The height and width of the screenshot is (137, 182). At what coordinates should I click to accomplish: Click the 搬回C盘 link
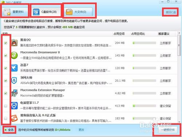click(171, 12)
